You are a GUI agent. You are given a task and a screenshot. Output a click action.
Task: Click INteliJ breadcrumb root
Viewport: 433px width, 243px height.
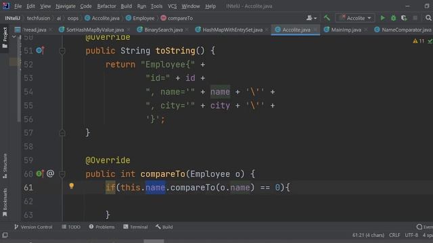12,18
